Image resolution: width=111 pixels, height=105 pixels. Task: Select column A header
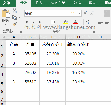[14, 37]
